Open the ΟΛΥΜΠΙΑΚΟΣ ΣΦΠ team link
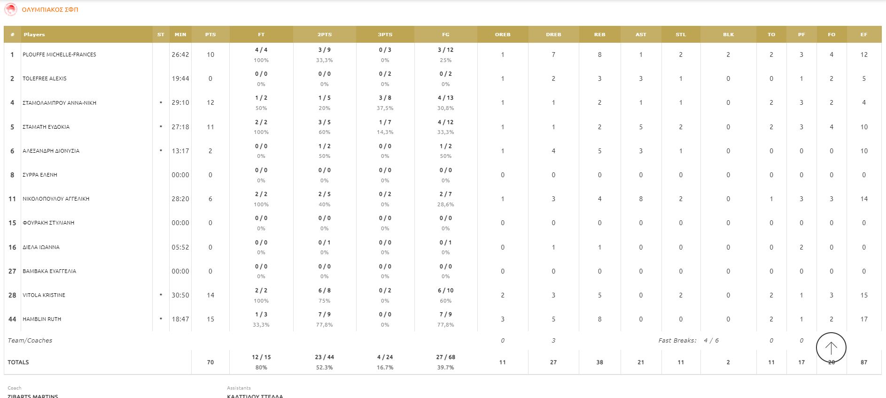The width and height of the screenshot is (886, 398). click(x=50, y=9)
